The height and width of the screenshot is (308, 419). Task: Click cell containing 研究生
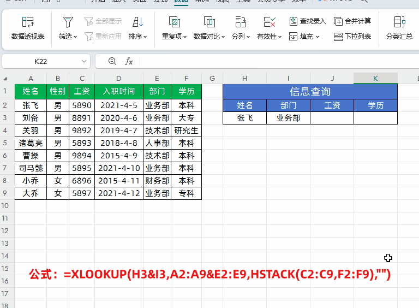(186, 131)
